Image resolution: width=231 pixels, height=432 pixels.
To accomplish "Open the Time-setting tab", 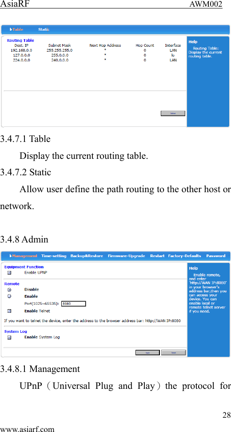I will click(x=54, y=256).
